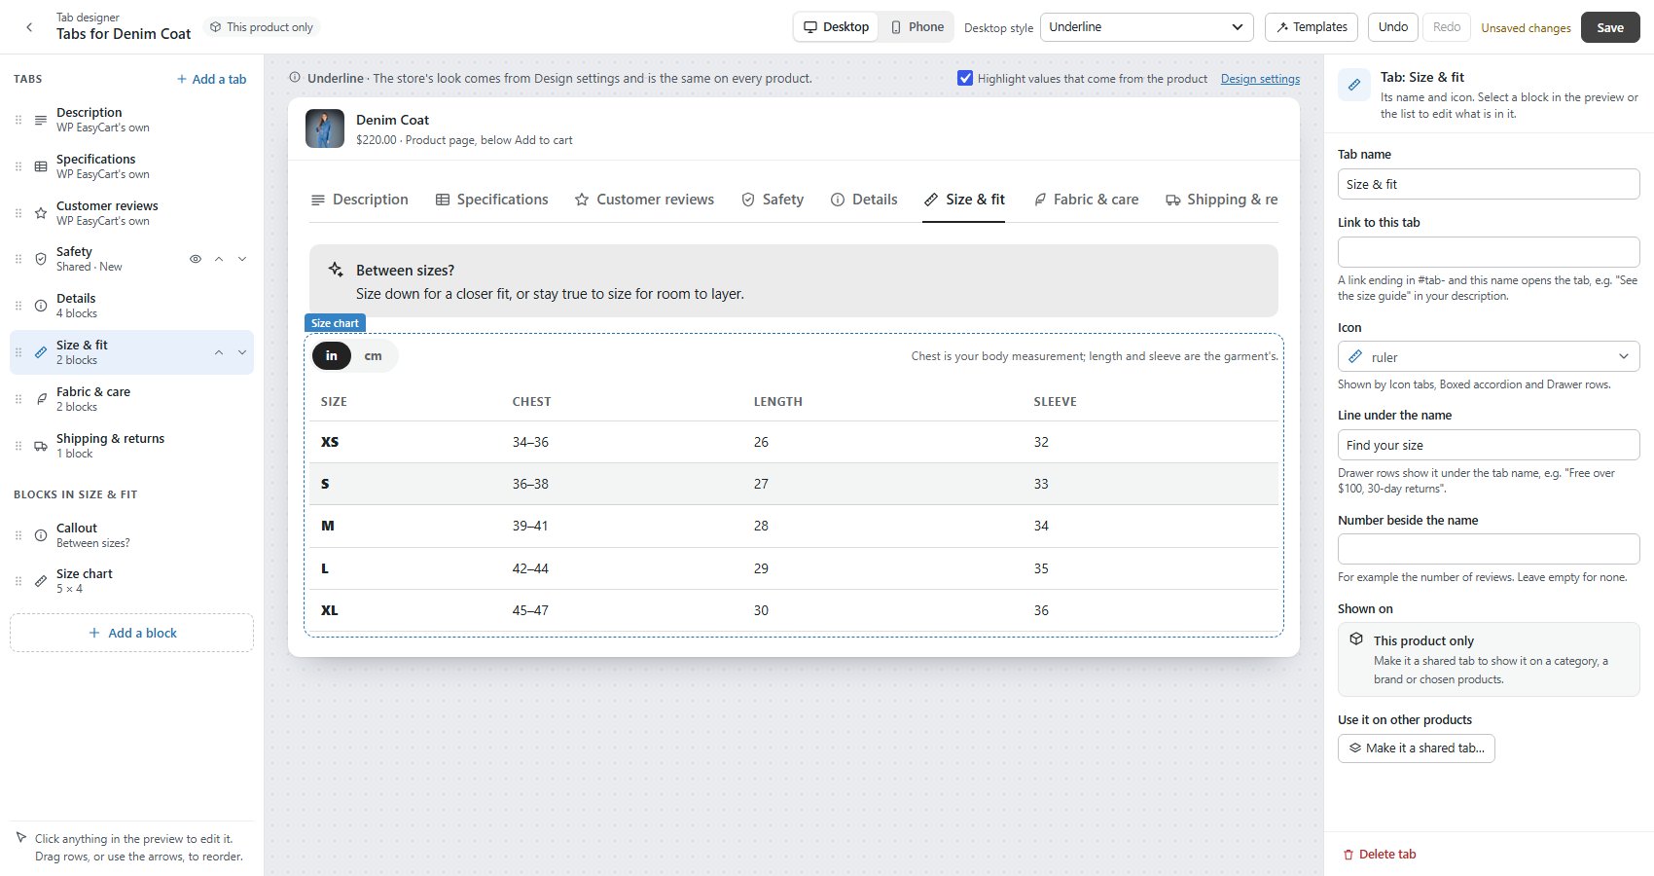Click drag handle of Callout block
Screen dimensions: 1654x876
click(x=18, y=535)
